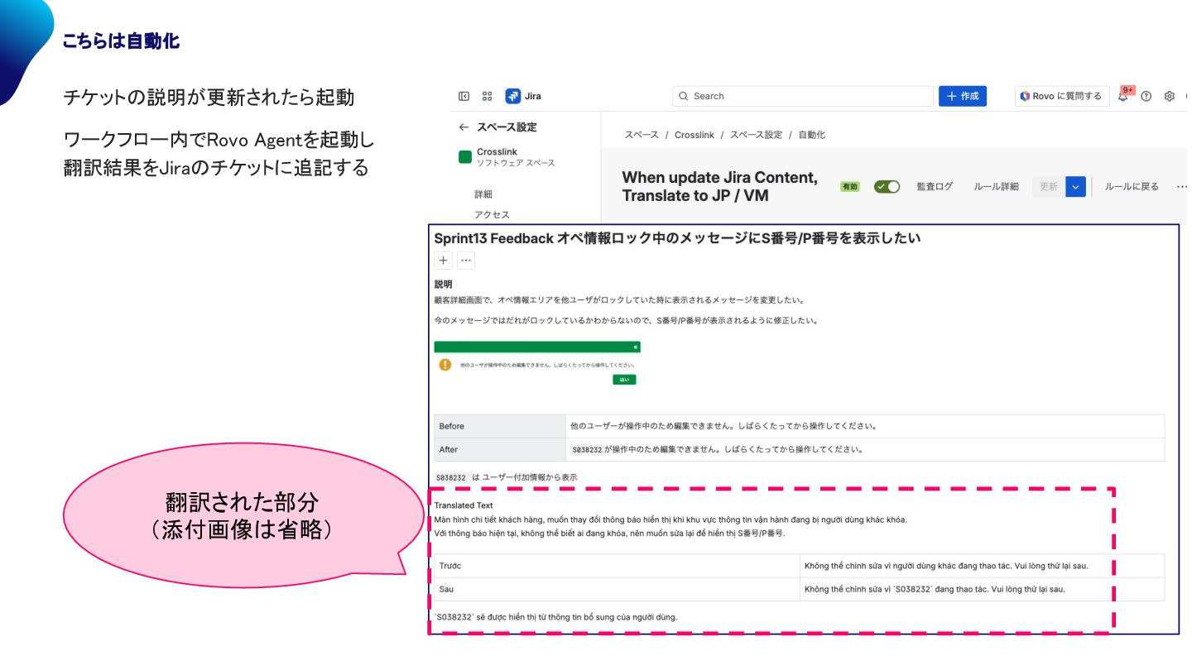Click the スペース設定 breadcrumb
The width and height of the screenshot is (1192, 670).
click(756, 135)
